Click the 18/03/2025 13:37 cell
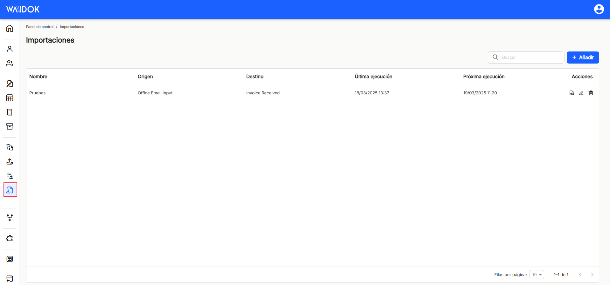 point(372,93)
